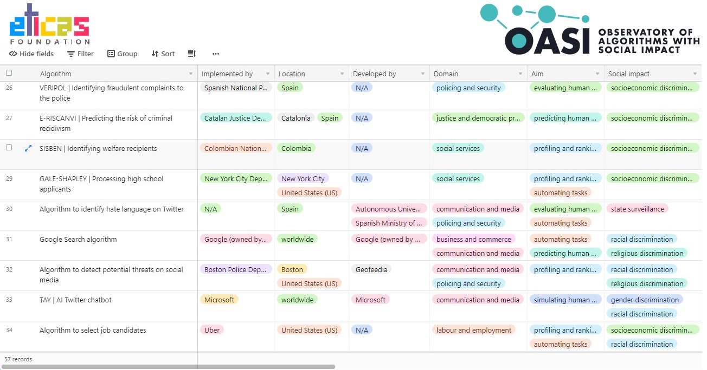Open the Domain column dropdown arrow
The image size is (707, 370).
[x=520, y=74]
